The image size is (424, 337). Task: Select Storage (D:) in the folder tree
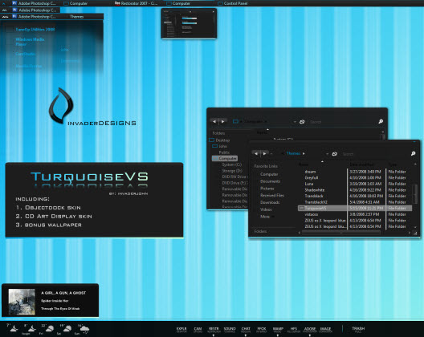point(232,171)
